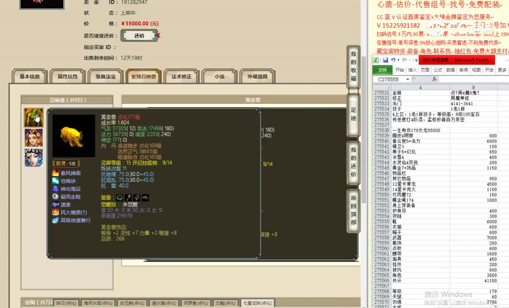Viewport: 509px width, 308px height.
Task: Open the Quick Access Toolbar customize dropdown
Action: 416,60
